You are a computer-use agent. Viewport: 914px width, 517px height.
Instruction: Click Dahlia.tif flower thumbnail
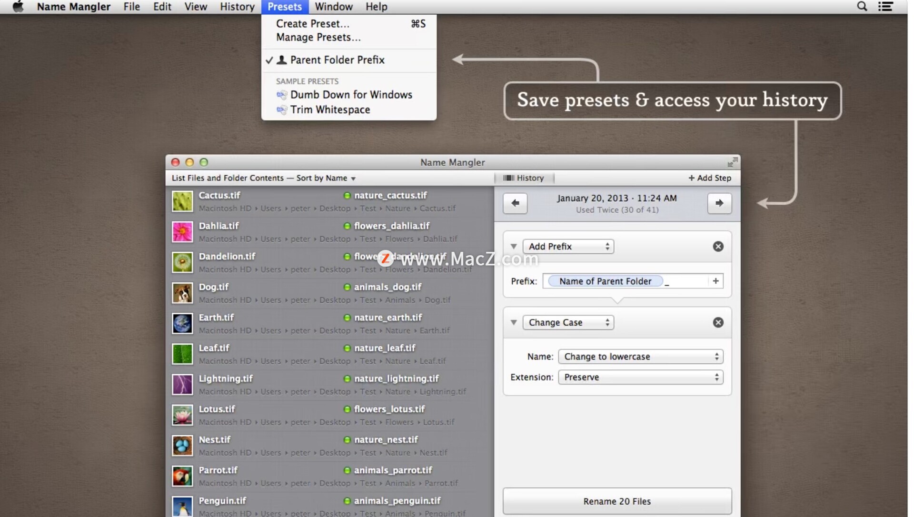tap(182, 232)
